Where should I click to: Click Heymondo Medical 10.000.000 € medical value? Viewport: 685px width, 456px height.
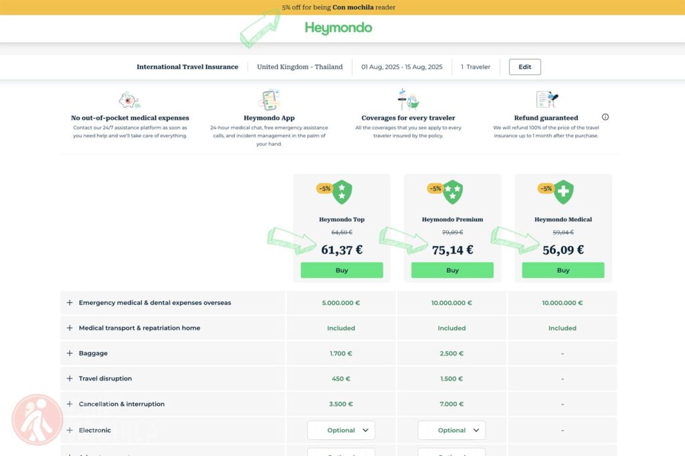(562, 303)
